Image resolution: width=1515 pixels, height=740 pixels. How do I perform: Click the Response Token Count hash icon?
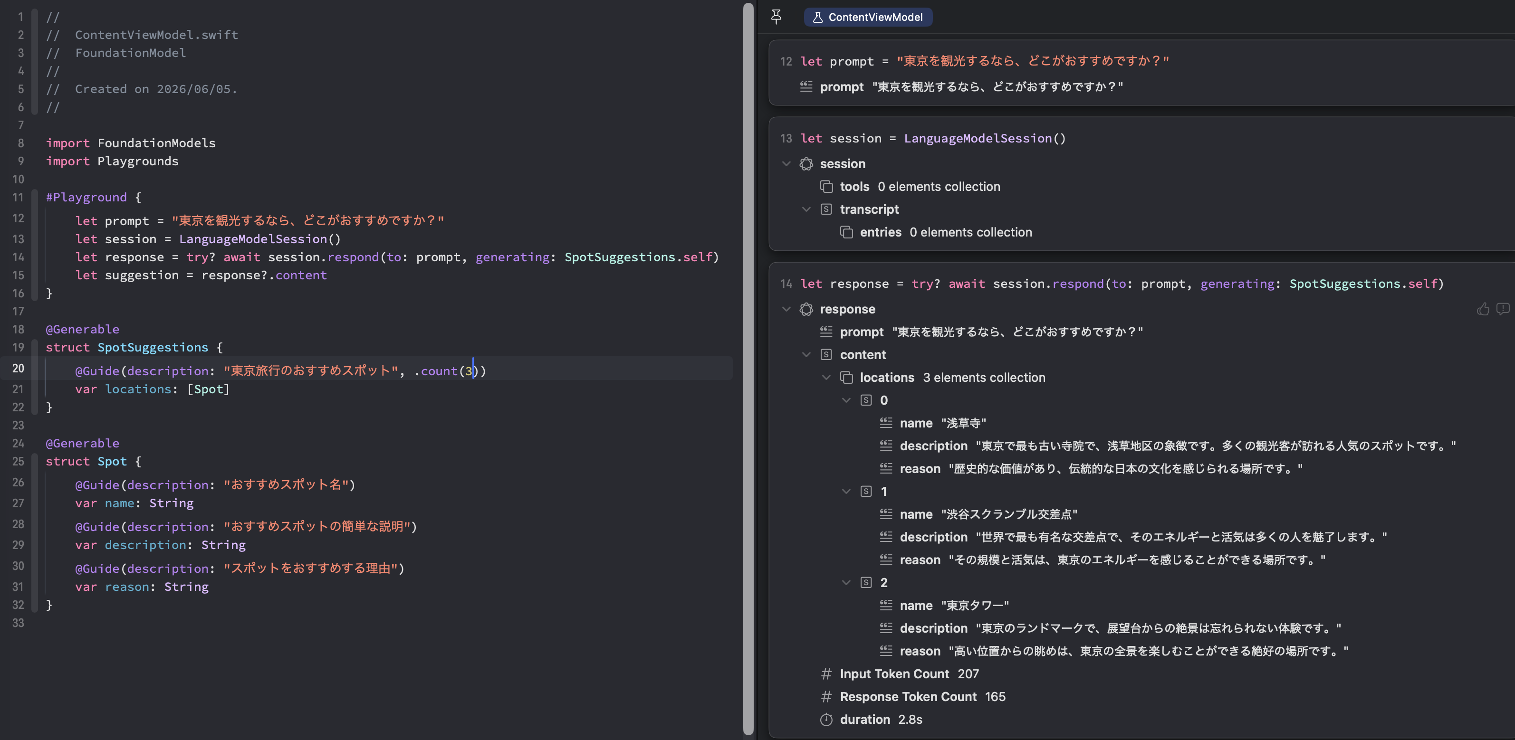coord(826,697)
